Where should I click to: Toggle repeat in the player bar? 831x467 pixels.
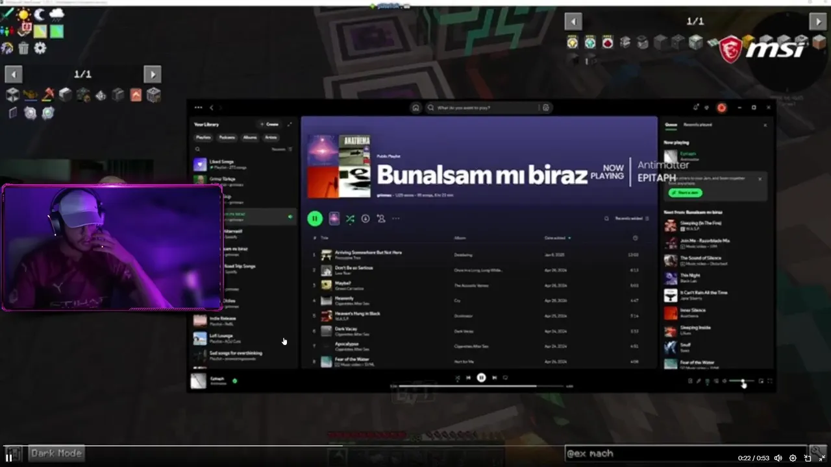point(505,377)
